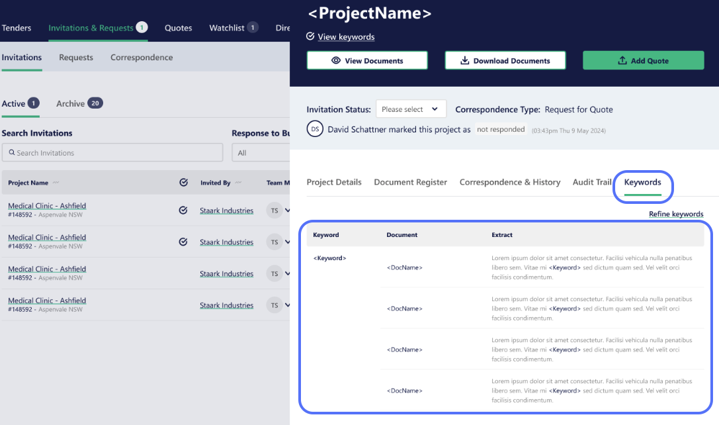Open the Document Register tab
Screen dimensions: 719x425
click(410, 182)
